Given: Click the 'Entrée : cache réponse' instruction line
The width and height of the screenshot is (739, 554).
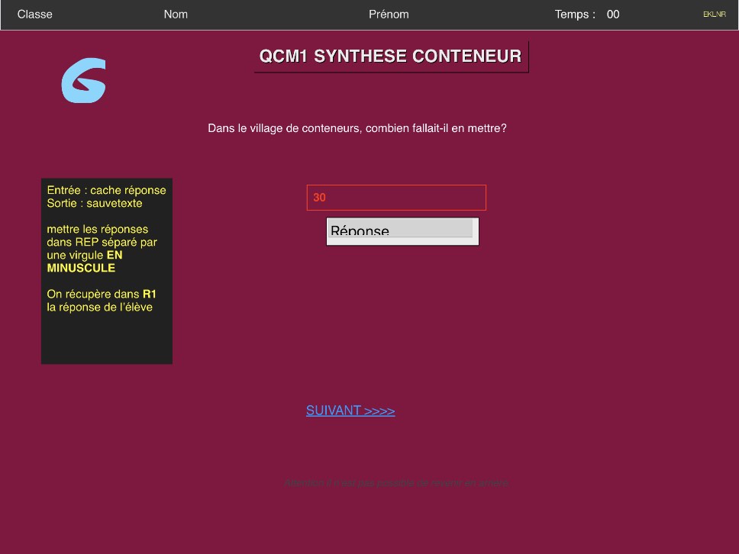Looking at the screenshot, I should click(107, 190).
